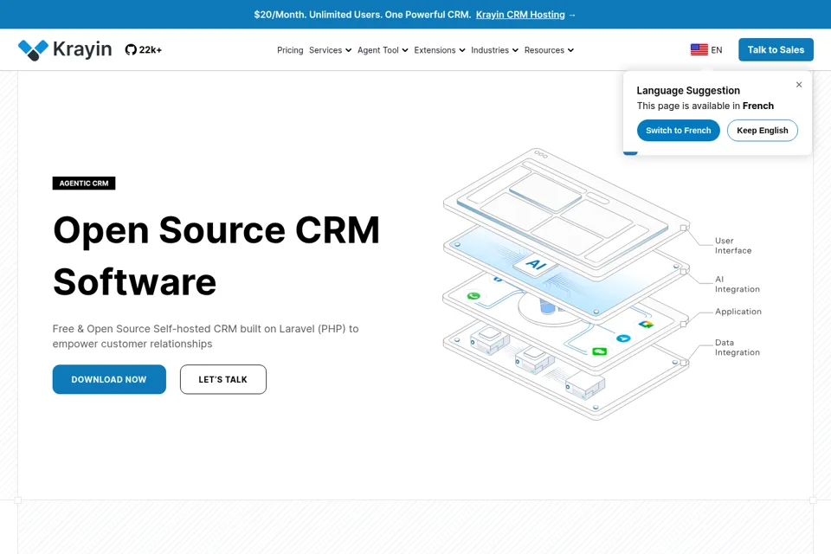
Task: Expand the Agent Tool dropdown menu
Action: 383,50
